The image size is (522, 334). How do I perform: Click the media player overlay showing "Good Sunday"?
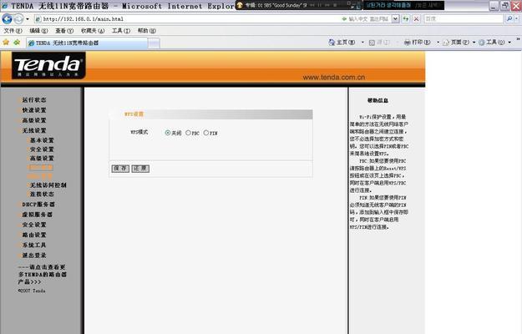pos(299,5)
